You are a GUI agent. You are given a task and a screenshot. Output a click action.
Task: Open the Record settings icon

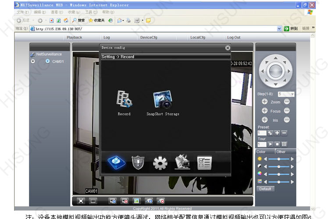(124, 99)
